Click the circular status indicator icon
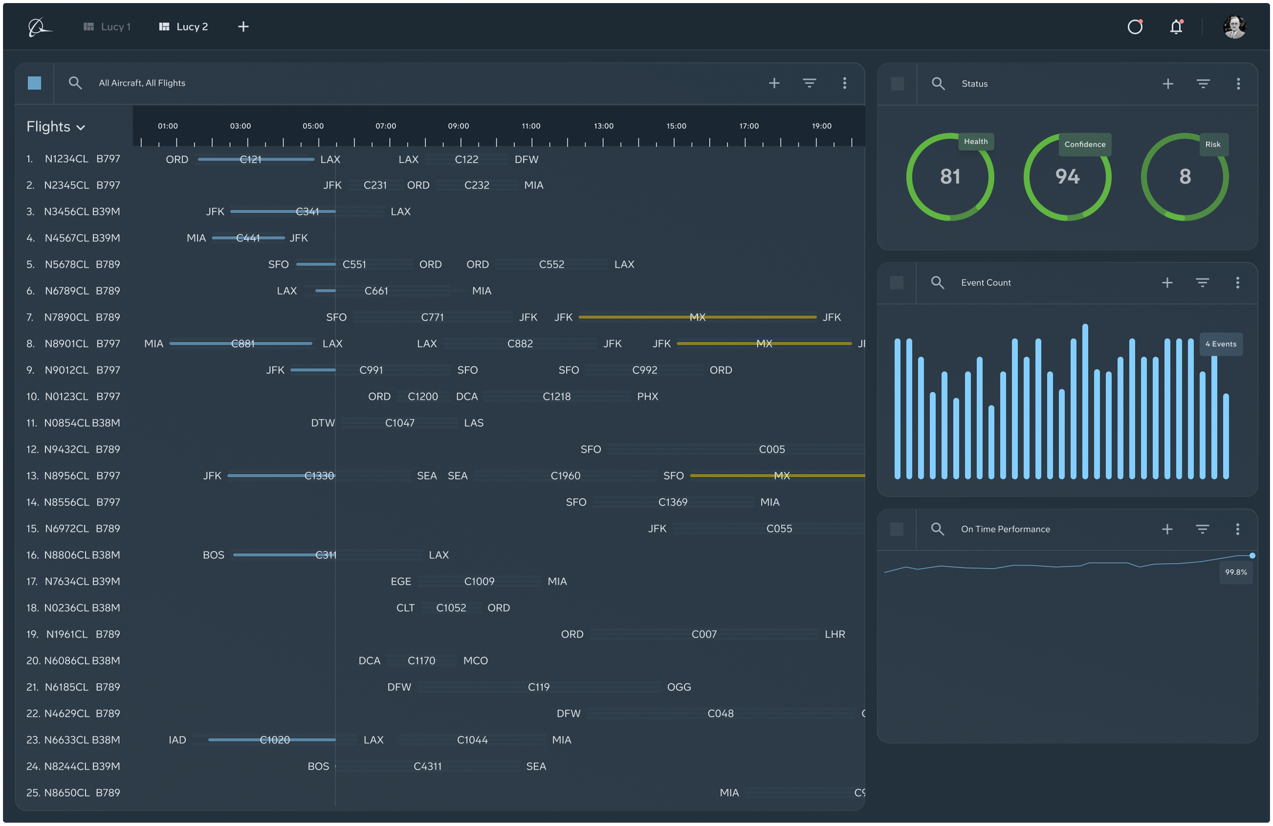 [x=1135, y=27]
